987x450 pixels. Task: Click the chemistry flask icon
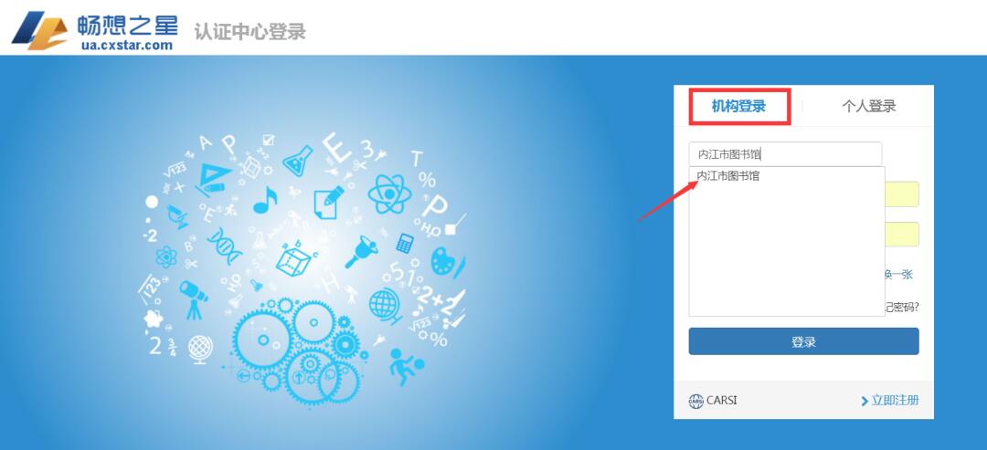298,161
